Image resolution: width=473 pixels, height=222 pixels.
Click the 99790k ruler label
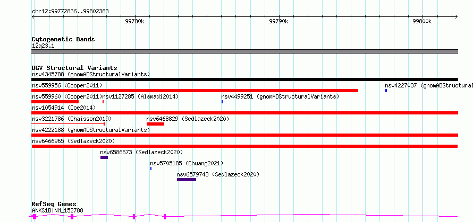click(278, 21)
